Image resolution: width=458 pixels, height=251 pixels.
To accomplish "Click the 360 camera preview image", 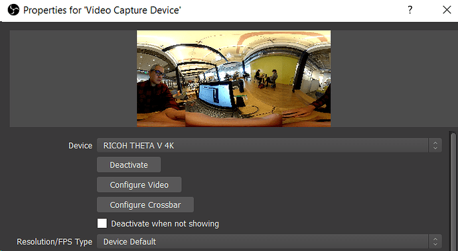I will coord(234,79).
